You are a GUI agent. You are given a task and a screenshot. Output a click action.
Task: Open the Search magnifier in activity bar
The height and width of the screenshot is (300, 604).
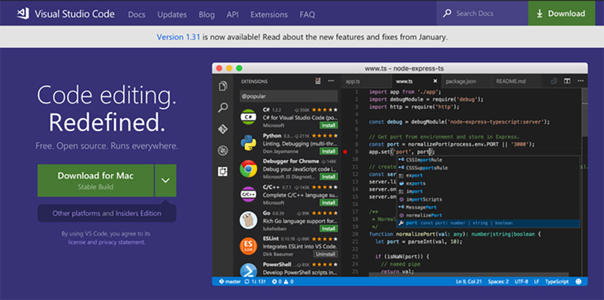tap(223, 108)
